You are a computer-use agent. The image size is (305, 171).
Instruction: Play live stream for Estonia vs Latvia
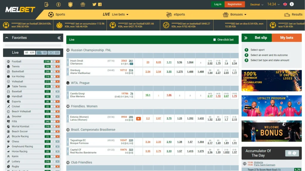(x=138, y=118)
